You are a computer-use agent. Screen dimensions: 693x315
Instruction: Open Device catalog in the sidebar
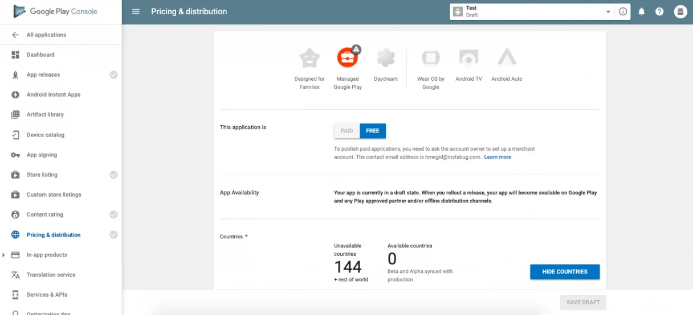coord(46,135)
